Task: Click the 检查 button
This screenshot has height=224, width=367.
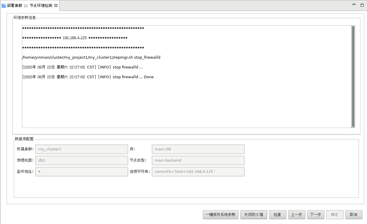Action: 277,215
